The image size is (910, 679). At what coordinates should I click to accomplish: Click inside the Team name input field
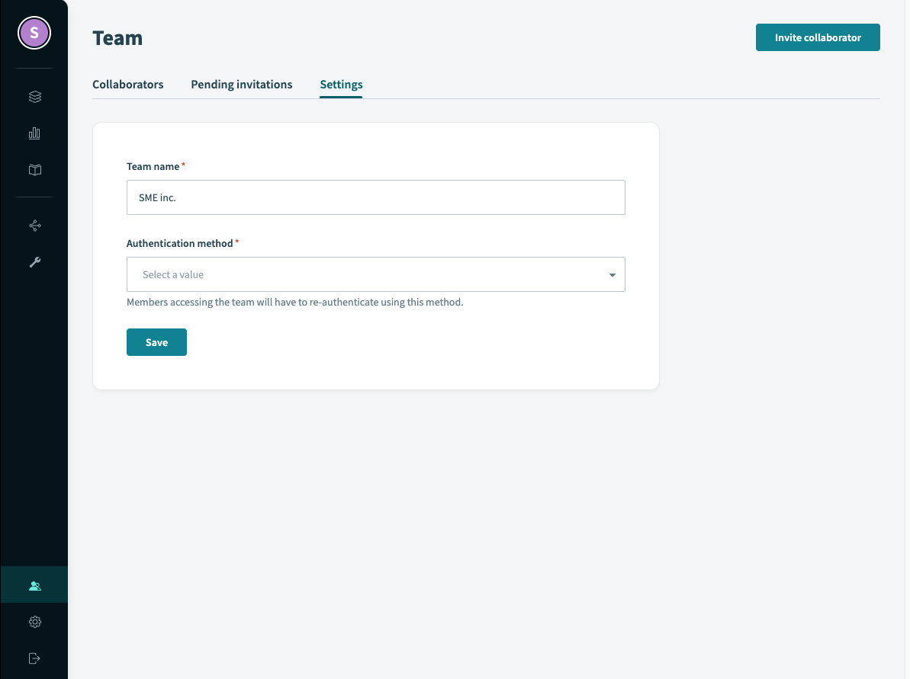pyautogui.click(x=375, y=197)
